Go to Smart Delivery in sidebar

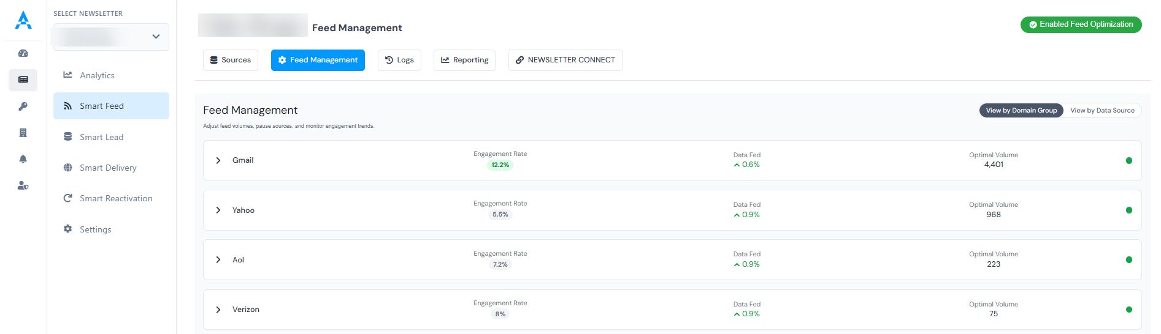coord(108,168)
